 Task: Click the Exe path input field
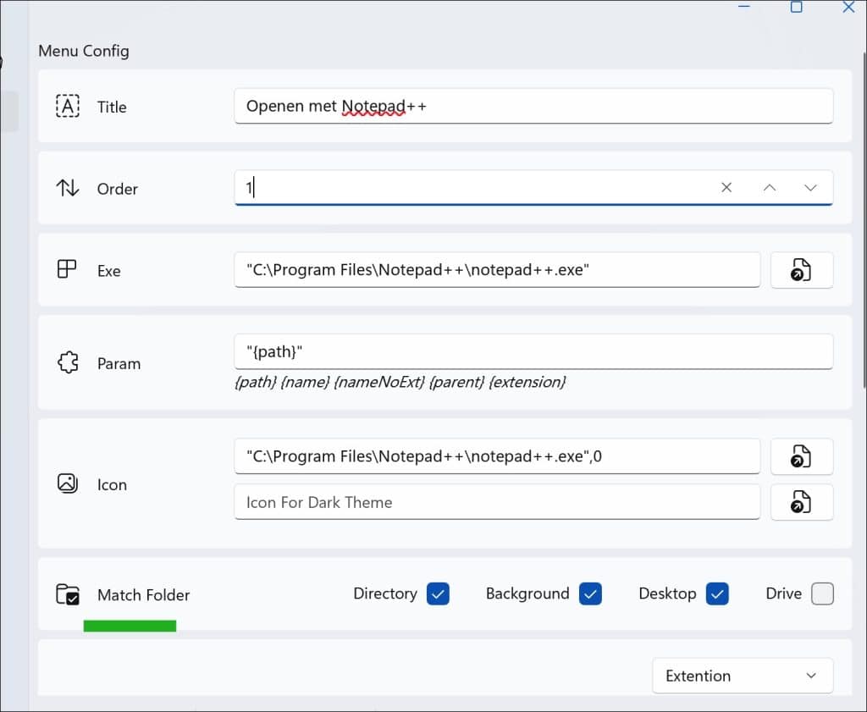496,270
